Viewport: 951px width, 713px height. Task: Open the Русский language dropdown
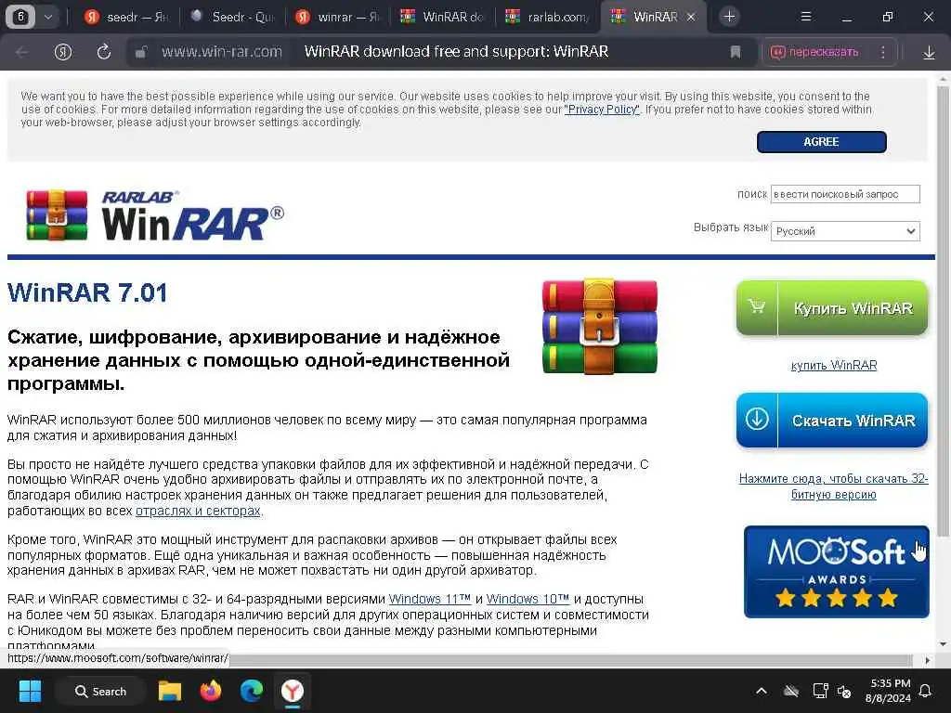845,231
